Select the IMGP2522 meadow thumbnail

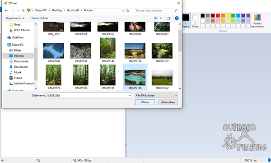162,78
